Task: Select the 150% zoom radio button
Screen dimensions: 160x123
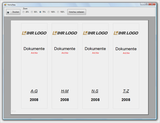Action: coord(58,12)
